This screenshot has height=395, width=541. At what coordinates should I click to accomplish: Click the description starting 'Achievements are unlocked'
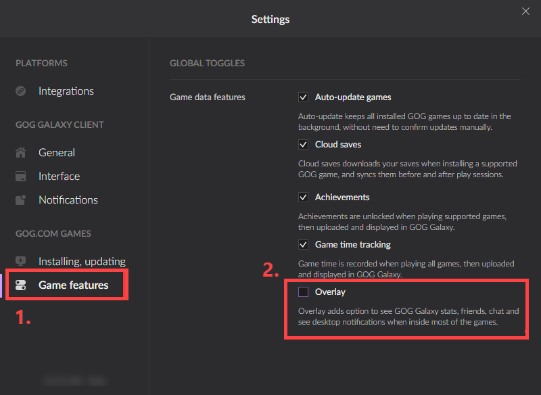point(402,222)
